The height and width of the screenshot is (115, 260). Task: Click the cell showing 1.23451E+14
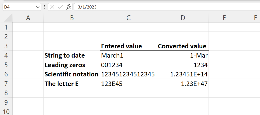pos(183,74)
